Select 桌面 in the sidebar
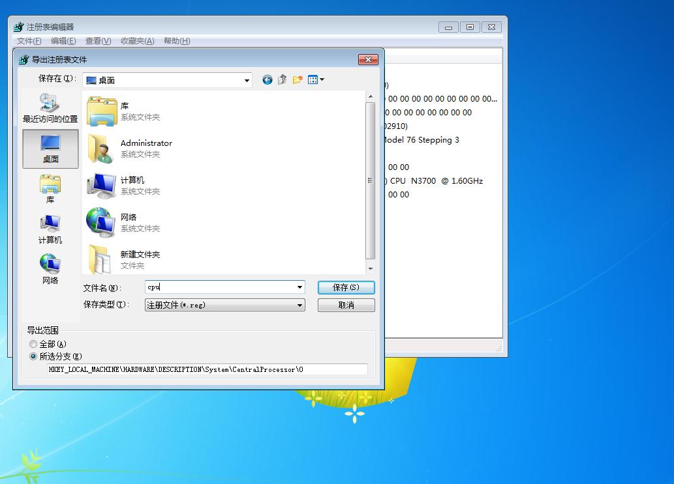 click(50, 149)
